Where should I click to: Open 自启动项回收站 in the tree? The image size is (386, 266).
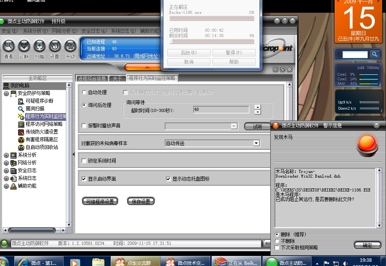coord(42,147)
